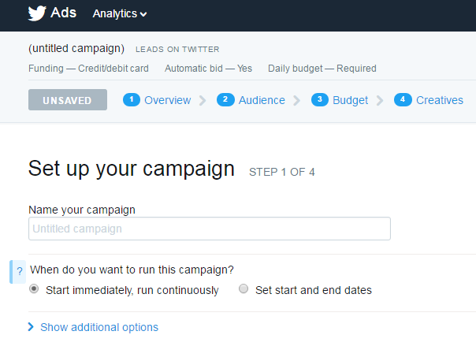Viewport: 476px width, 361px height.
Task: Switch to the Creatives step
Action: coord(440,100)
